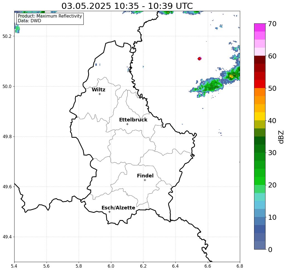Click the Wiltz label
Viewport: 287px width, 271px height.
[98, 90]
